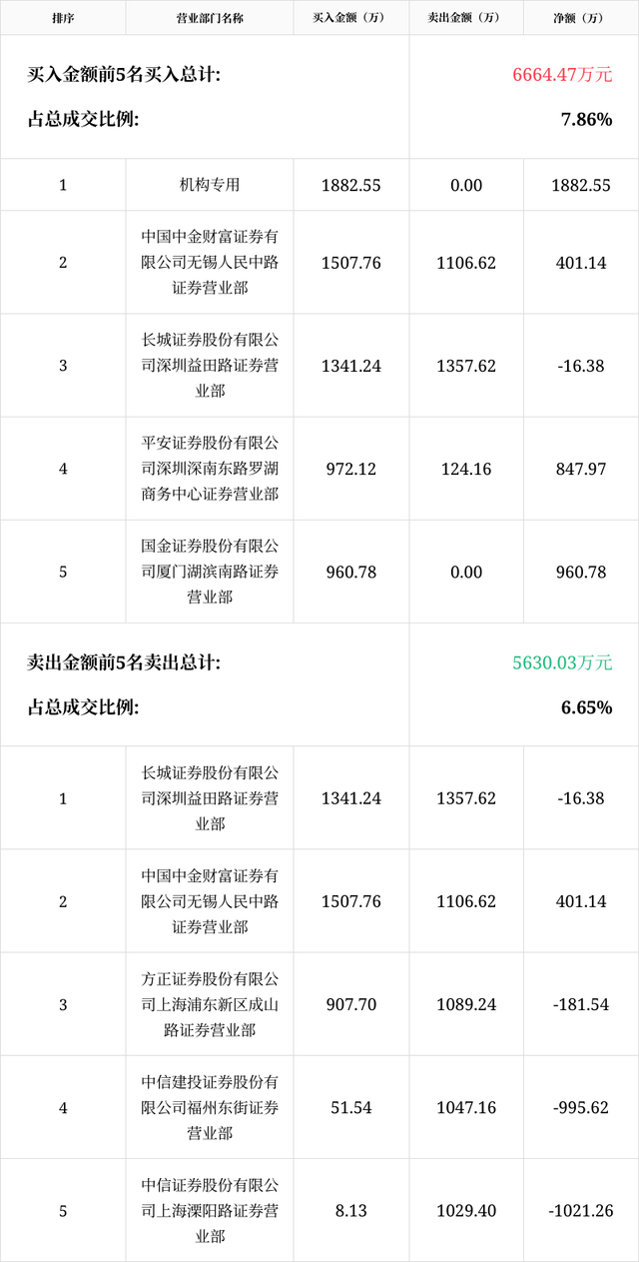Select the 买入金额（万） column header
This screenshot has width=639, height=1262.
click(x=351, y=18)
